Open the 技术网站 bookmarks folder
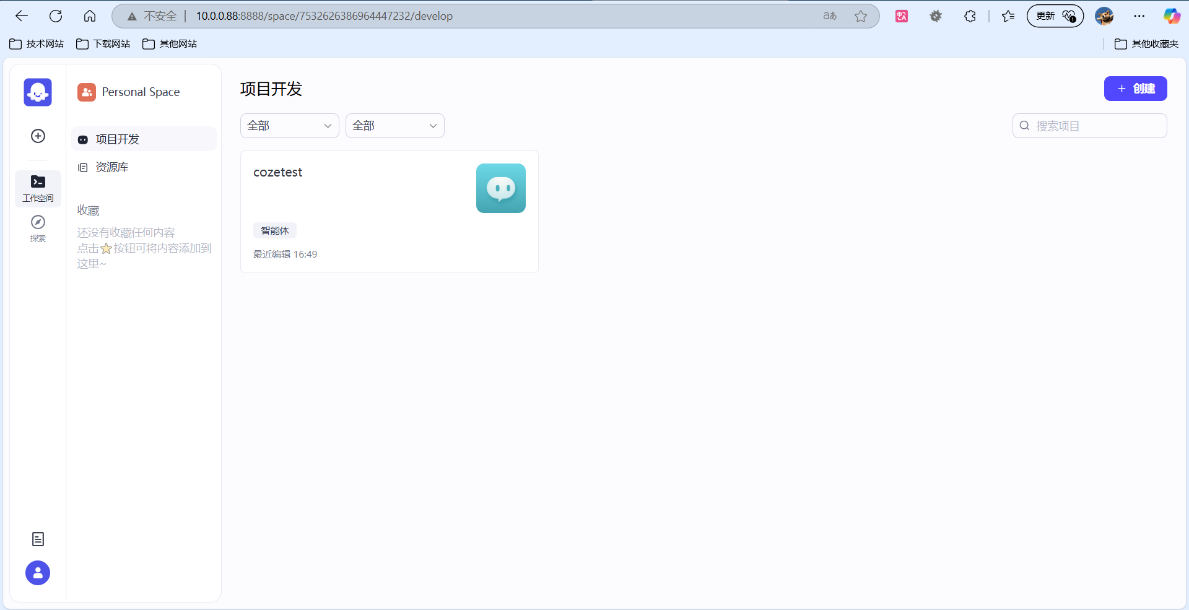This screenshot has height=610, width=1189. tap(37, 44)
